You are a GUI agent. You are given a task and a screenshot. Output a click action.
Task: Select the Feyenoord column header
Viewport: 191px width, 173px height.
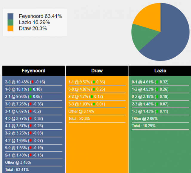[x=34, y=71]
